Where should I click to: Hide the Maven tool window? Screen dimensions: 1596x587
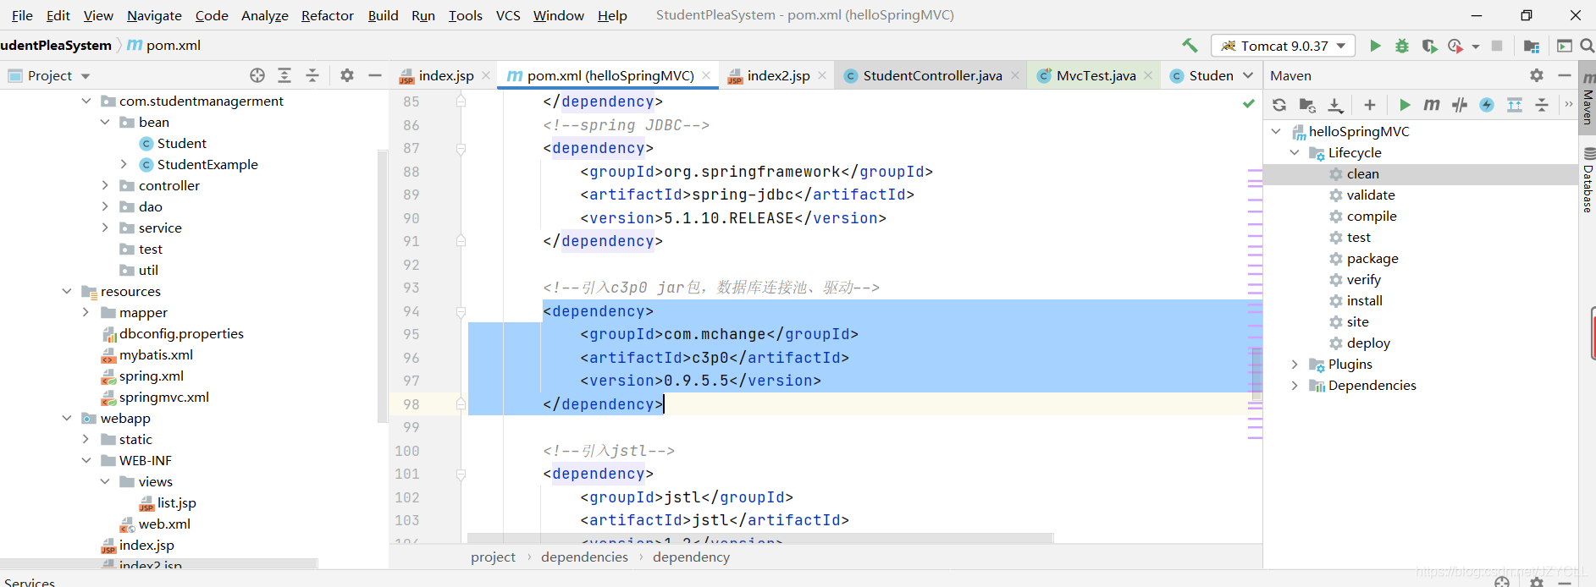tap(1564, 75)
